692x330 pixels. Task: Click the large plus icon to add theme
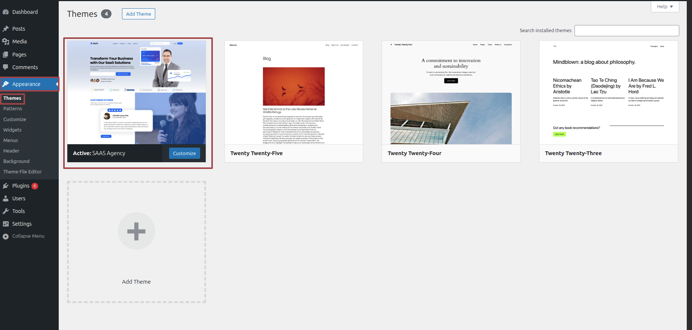pyautogui.click(x=137, y=231)
